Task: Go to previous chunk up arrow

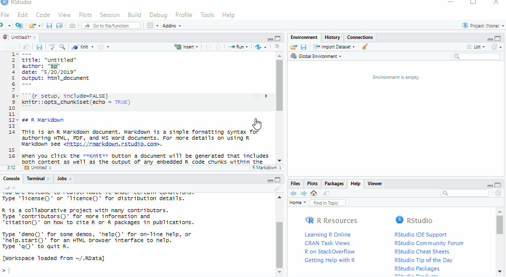Action: coord(208,47)
